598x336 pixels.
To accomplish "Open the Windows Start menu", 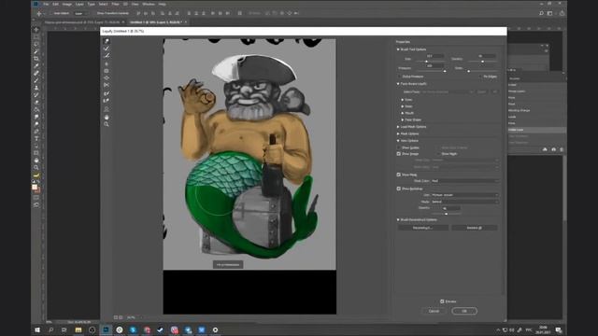I will tap(37, 329).
